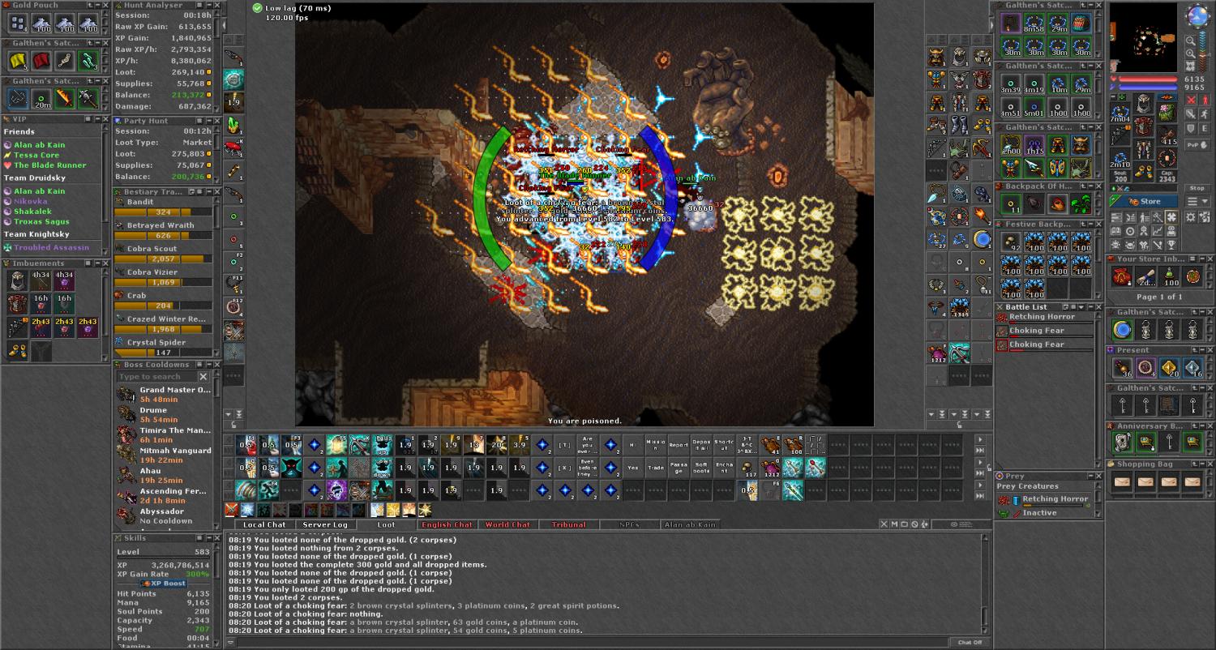1216x650 pixels.
Task: Click the first letter in Shopping Bag
Action: pyautogui.click(x=1123, y=482)
